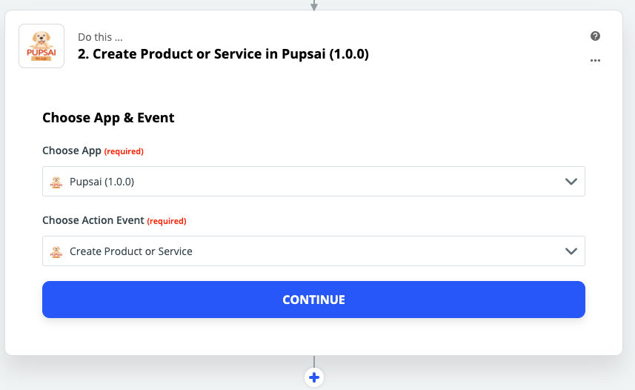Viewport: 635px width, 390px height.
Task: Click step title "2. Create Product or Service"
Action: pyautogui.click(x=223, y=54)
